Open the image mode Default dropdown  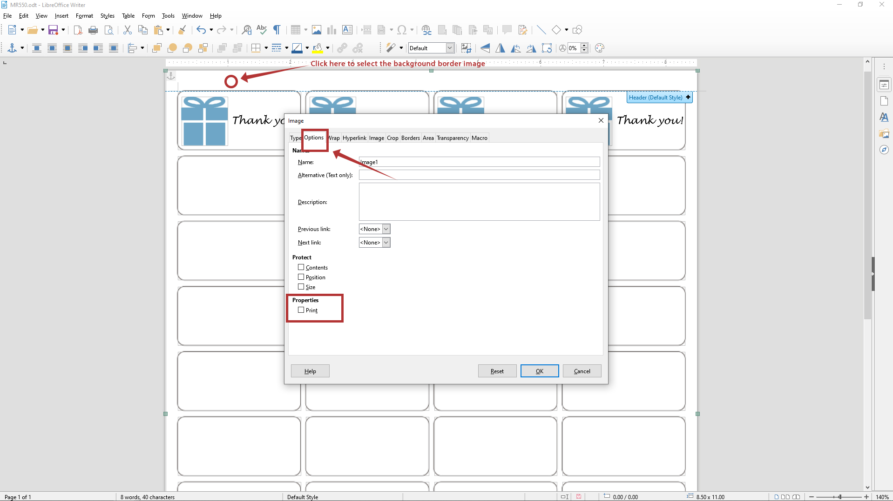point(450,48)
